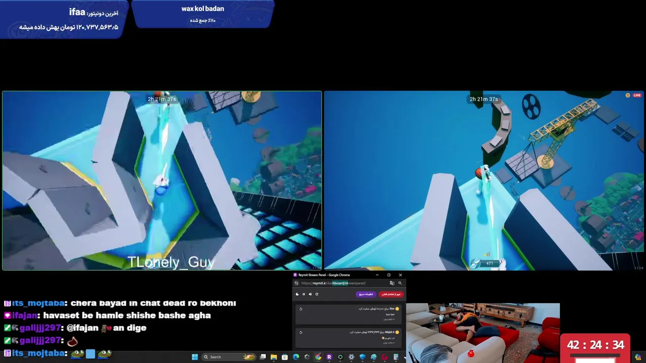Open the purple R Reymit taskbar icon
Screen dimensions: 646x363
[329, 357]
